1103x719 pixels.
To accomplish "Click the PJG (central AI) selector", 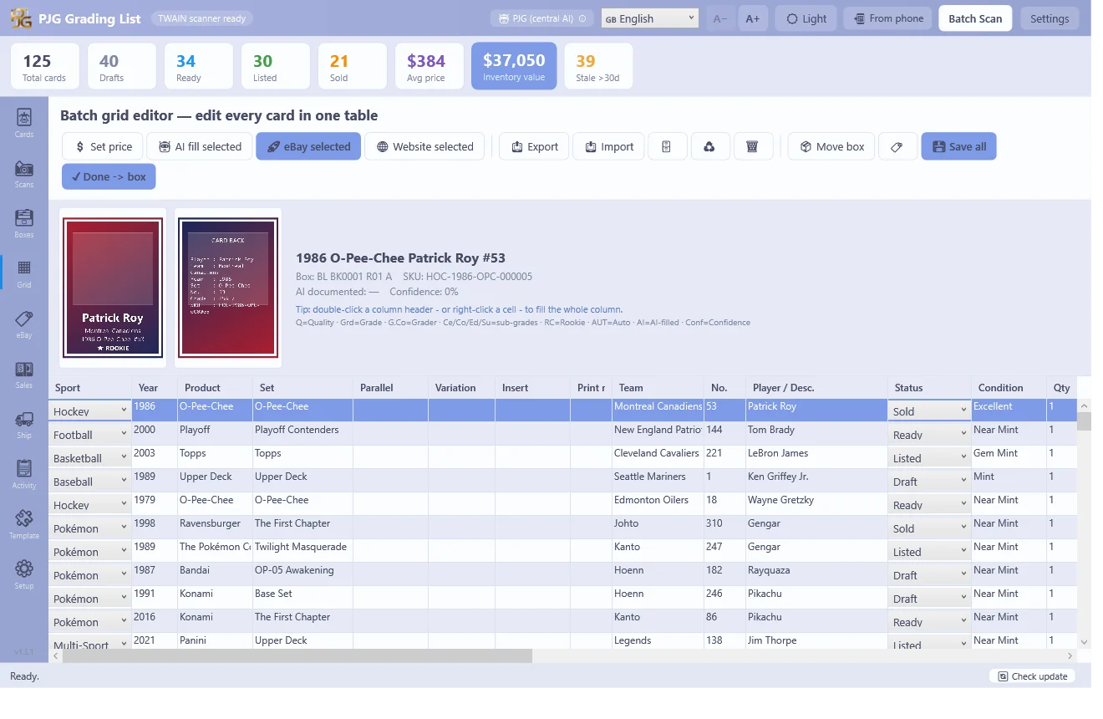I will 542,18.
